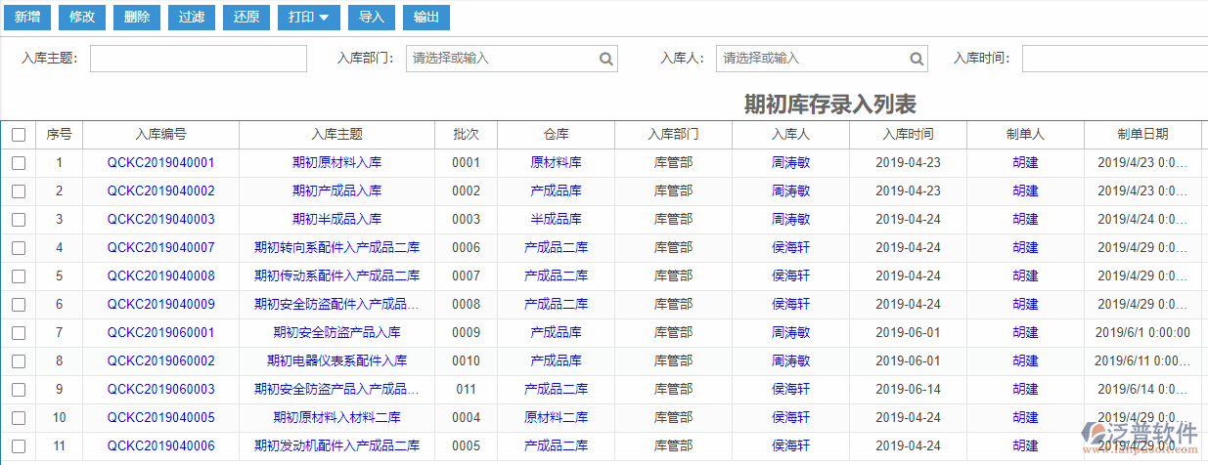This screenshot has width=1208, height=465.
Task: Open the 入库人 combo box
Action: [x=812, y=59]
